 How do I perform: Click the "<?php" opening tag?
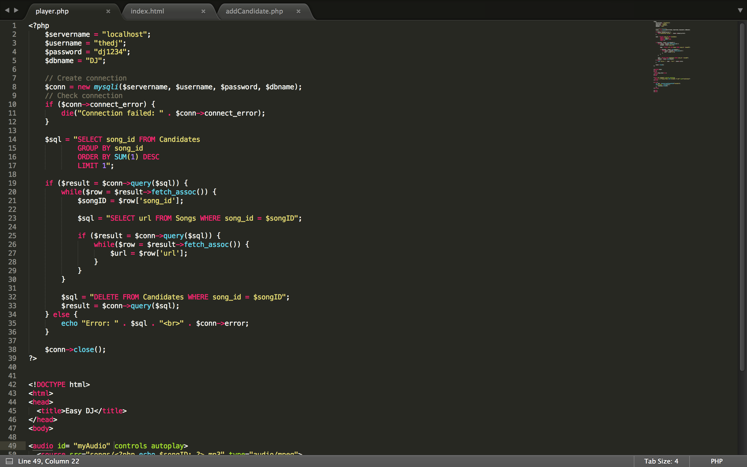[39, 26]
